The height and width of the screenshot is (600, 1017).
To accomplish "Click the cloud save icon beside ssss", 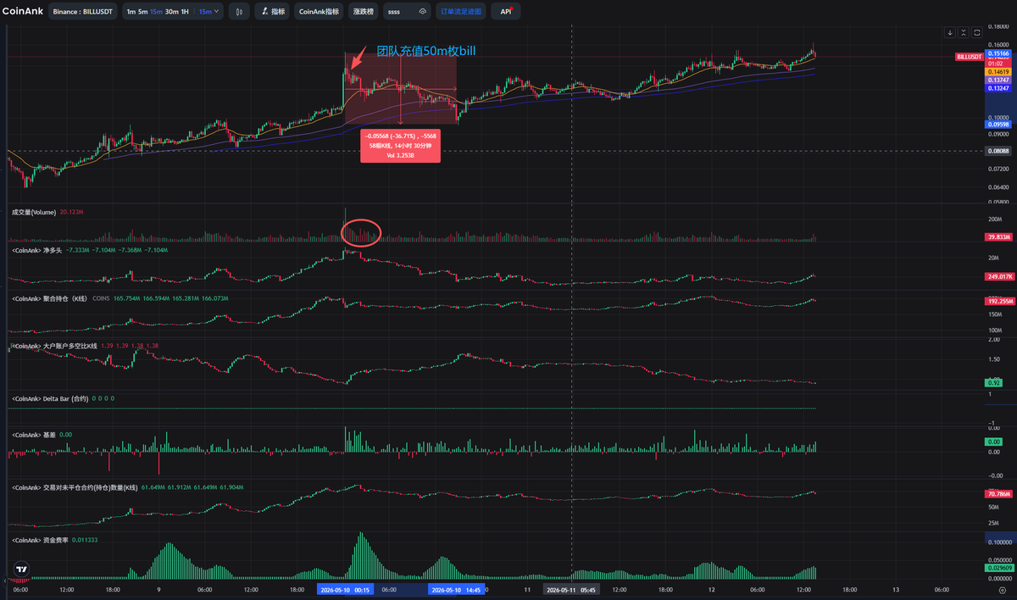I will [x=422, y=12].
